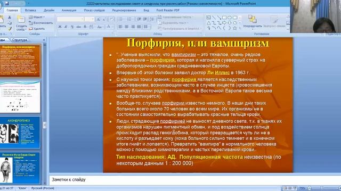Open the Упорядочить arrange menu
This screenshot has height=191, width=341.
(x=252, y=22)
